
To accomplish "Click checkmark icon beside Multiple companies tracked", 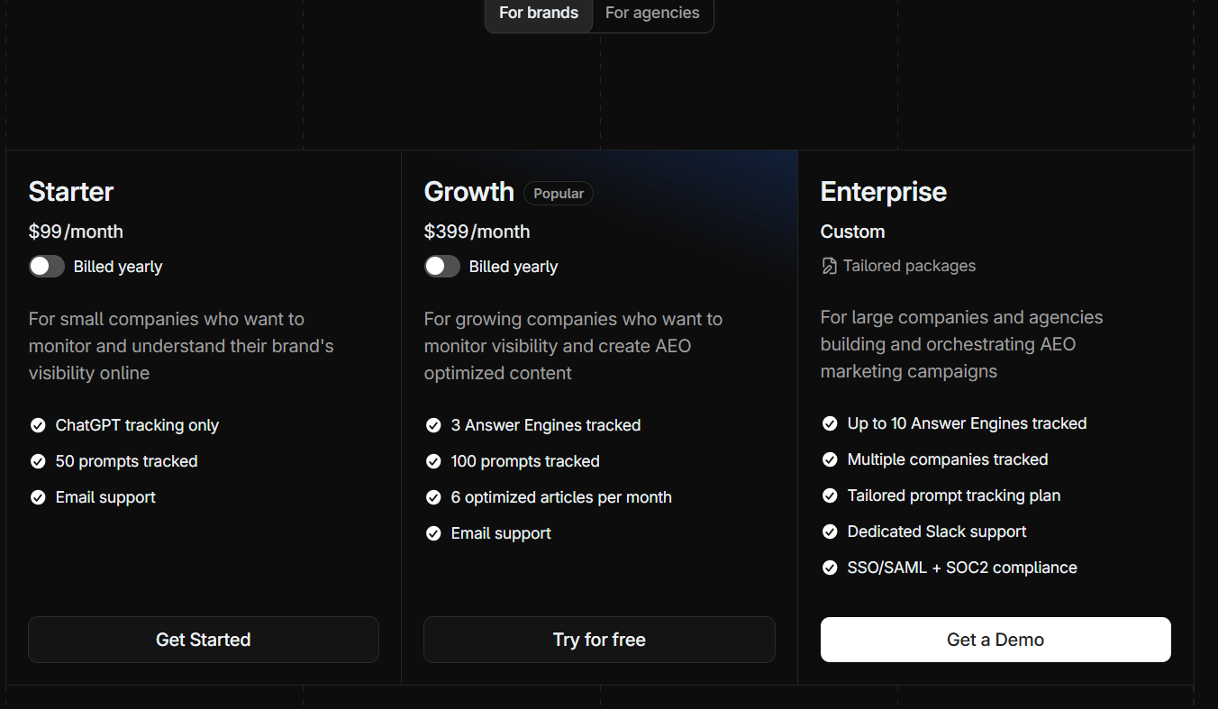I will (830, 459).
